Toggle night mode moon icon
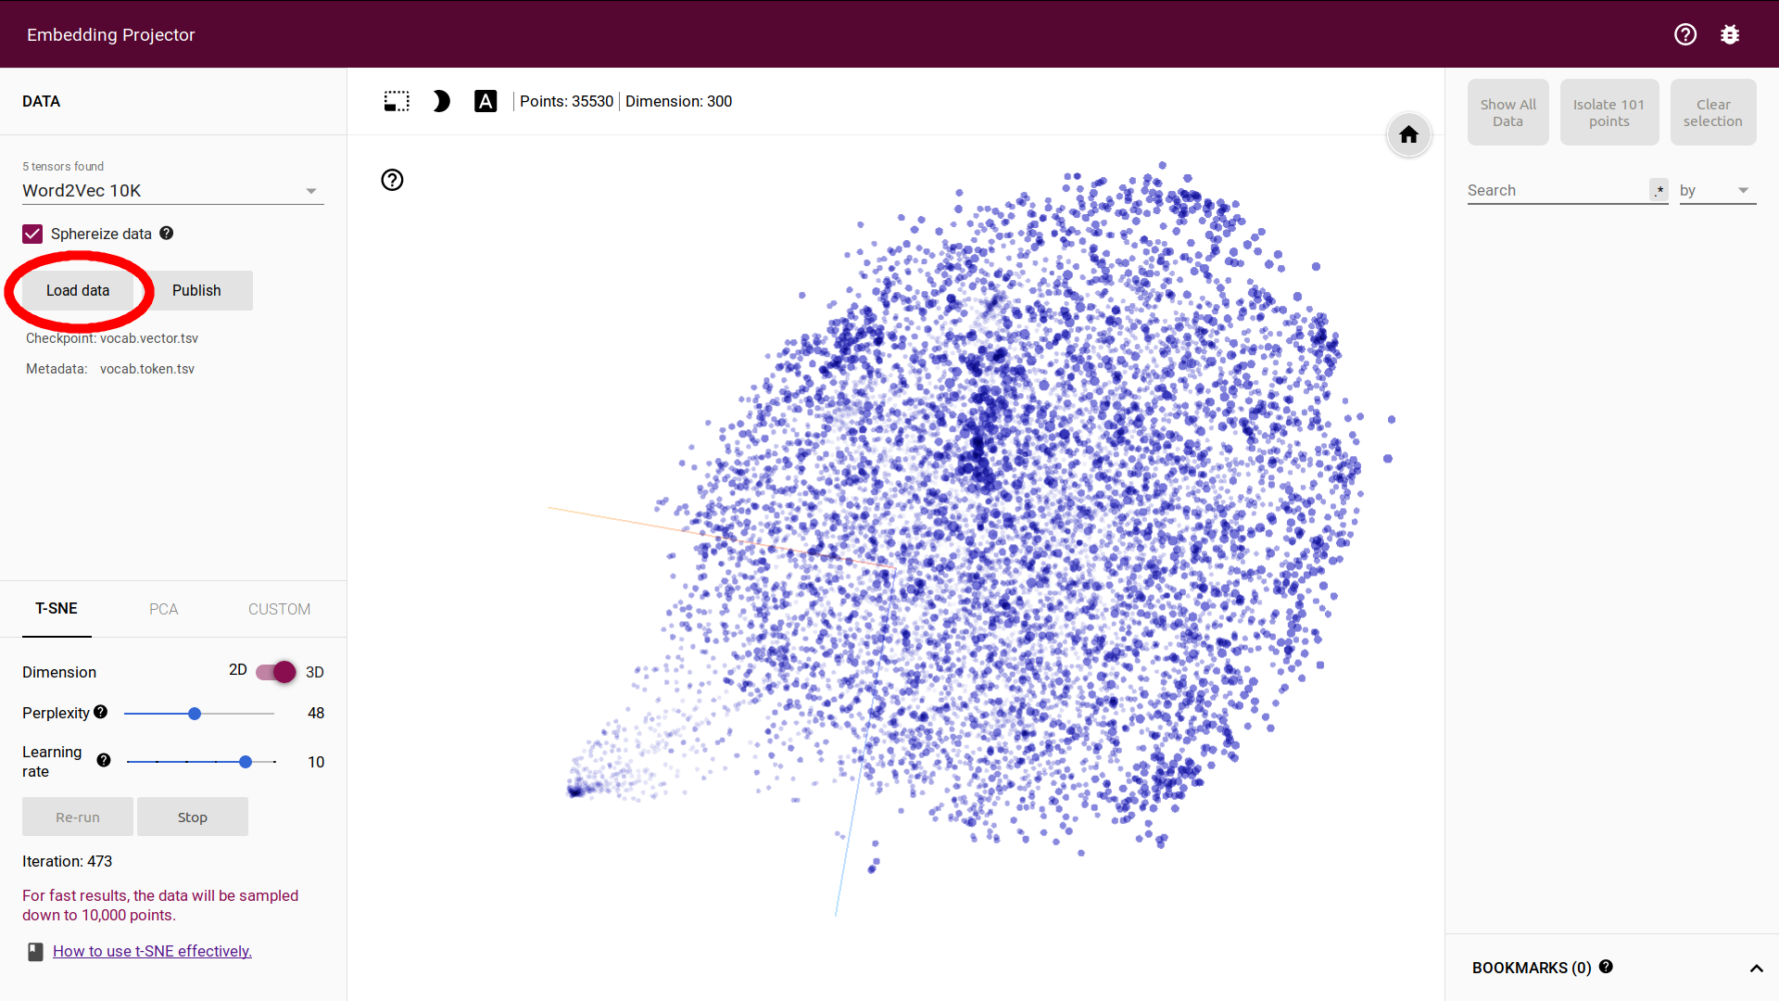Image resolution: width=1779 pixels, height=1001 pixels. [441, 101]
